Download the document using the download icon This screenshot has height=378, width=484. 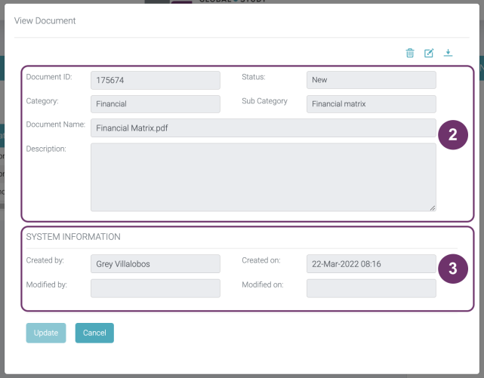tap(448, 53)
